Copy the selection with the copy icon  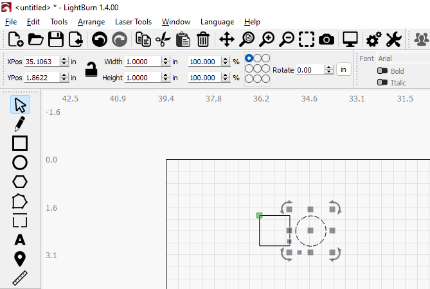(x=143, y=39)
